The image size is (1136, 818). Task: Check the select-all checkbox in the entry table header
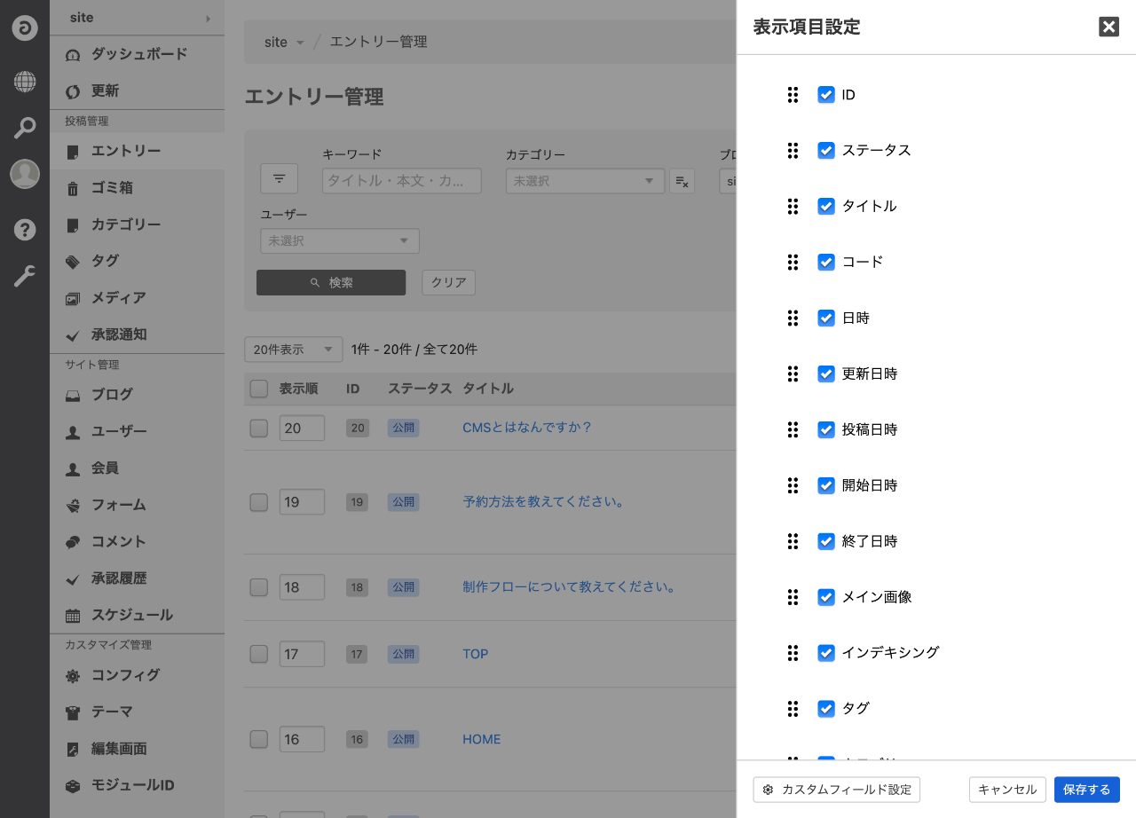pyautogui.click(x=258, y=389)
